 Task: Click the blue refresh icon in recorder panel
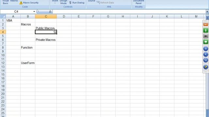tap(206, 60)
